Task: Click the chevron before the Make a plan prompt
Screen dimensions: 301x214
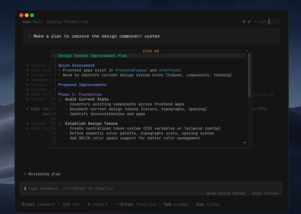Action: click(29, 36)
